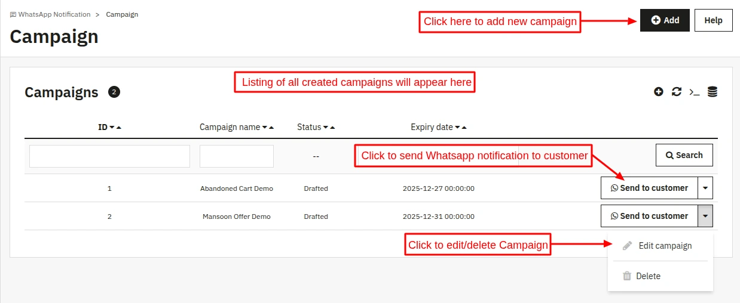Send Abandoned Cart Demo to customer

point(649,188)
